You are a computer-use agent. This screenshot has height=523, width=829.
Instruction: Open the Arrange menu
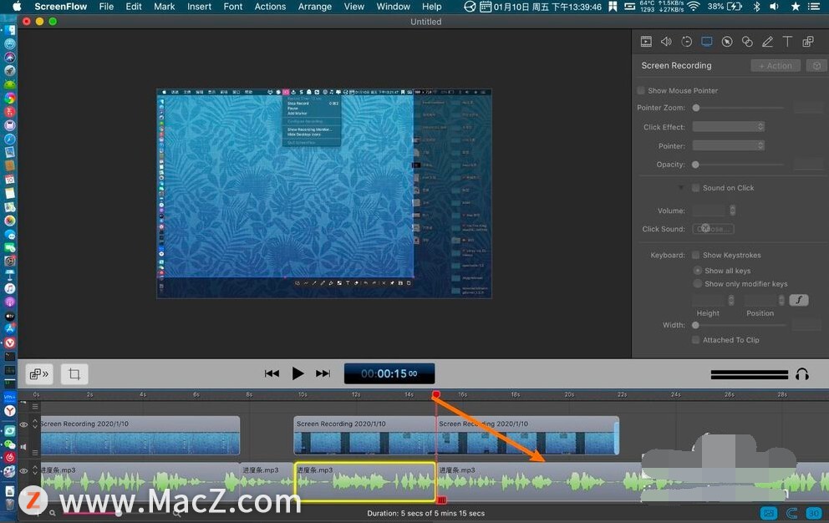click(314, 7)
